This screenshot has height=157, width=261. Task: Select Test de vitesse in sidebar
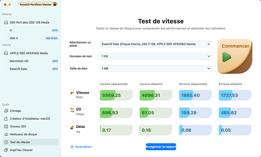coord(31,142)
